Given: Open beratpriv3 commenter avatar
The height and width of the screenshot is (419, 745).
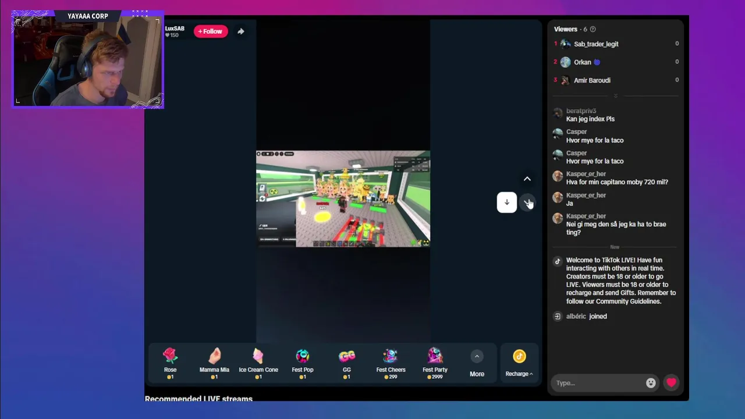Looking at the screenshot, I should click(x=558, y=113).
